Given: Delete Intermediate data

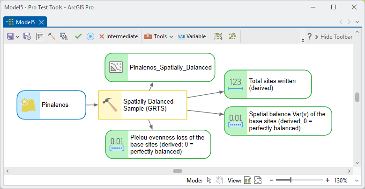Looking at the screenshot, I should 119,36.
